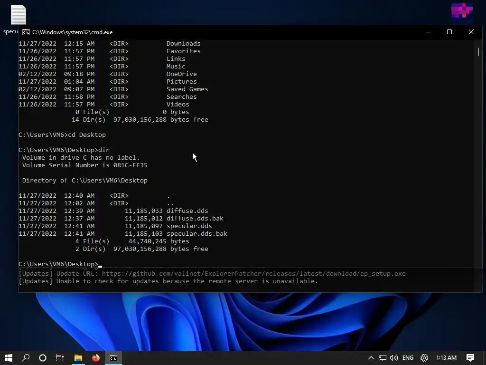Click file size '11,185,033'
This screenshot has height=365, width=486.
[143, 211]
